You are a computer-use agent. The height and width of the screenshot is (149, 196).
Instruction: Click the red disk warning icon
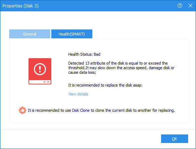pyautogui.click(x=40, y=71)
